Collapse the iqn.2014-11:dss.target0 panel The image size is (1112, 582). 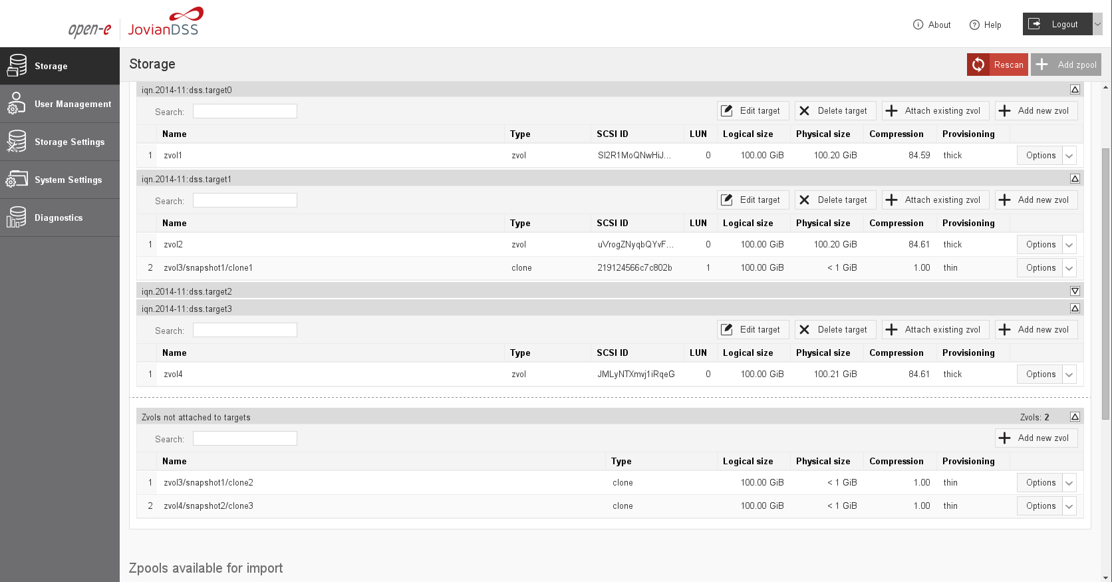click(1075, 90)
